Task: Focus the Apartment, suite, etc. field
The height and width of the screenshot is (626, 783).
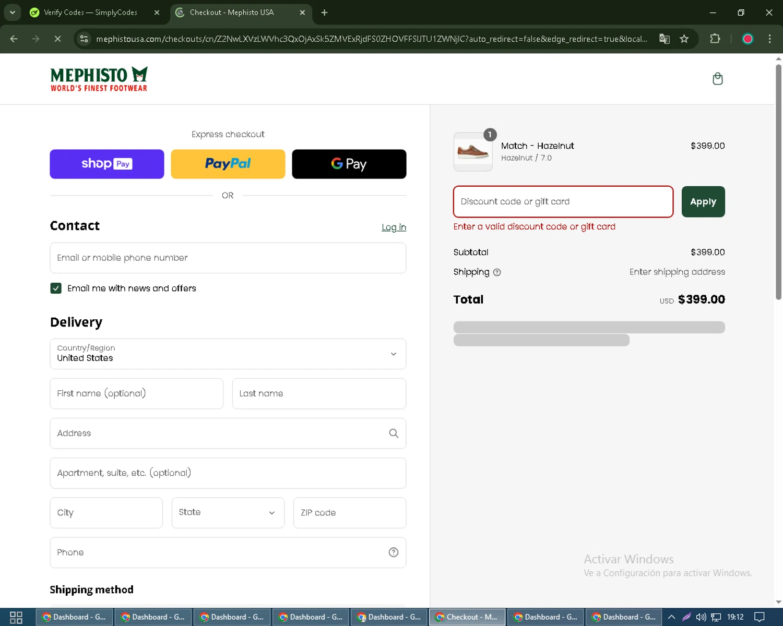Action: point(228,473)
